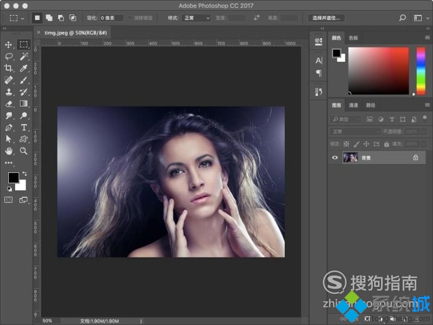Image resolution: width=433 pixels, height=325 pixels.
Task: Click Add to Selection mode button
Action: [x=49, y=18]
